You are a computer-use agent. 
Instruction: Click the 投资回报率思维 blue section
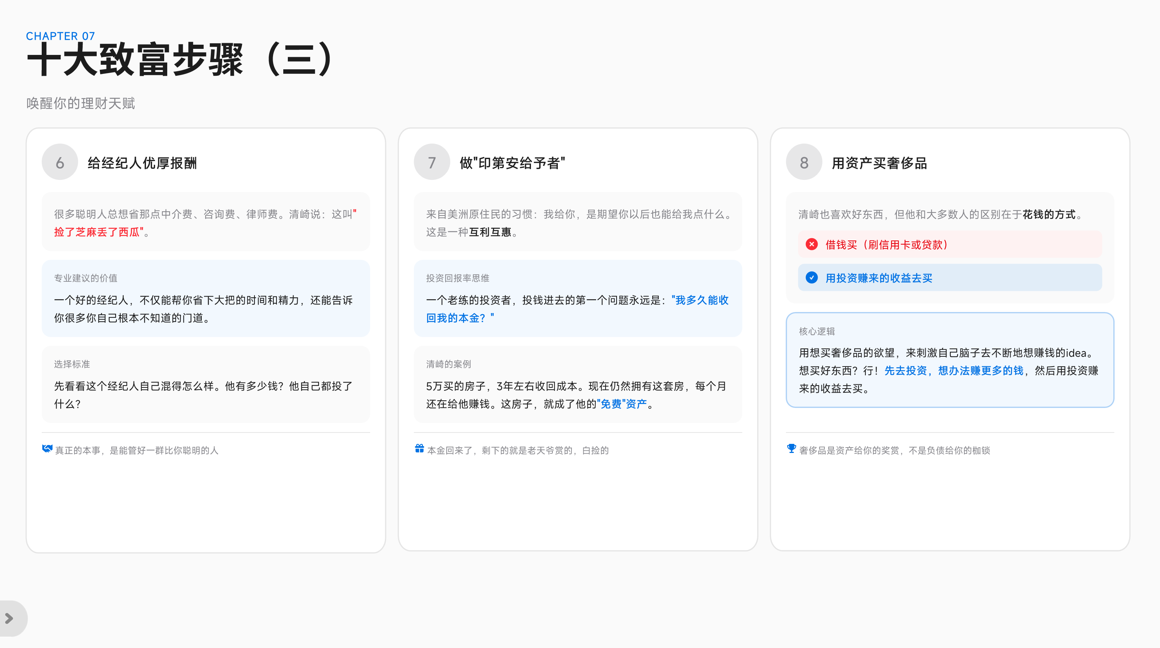click(x=578, y=298)
